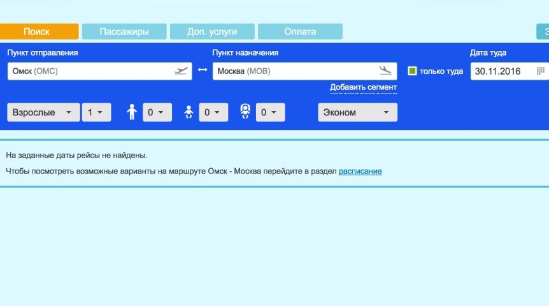Open the "расписание" schedule link

[360, 171]
